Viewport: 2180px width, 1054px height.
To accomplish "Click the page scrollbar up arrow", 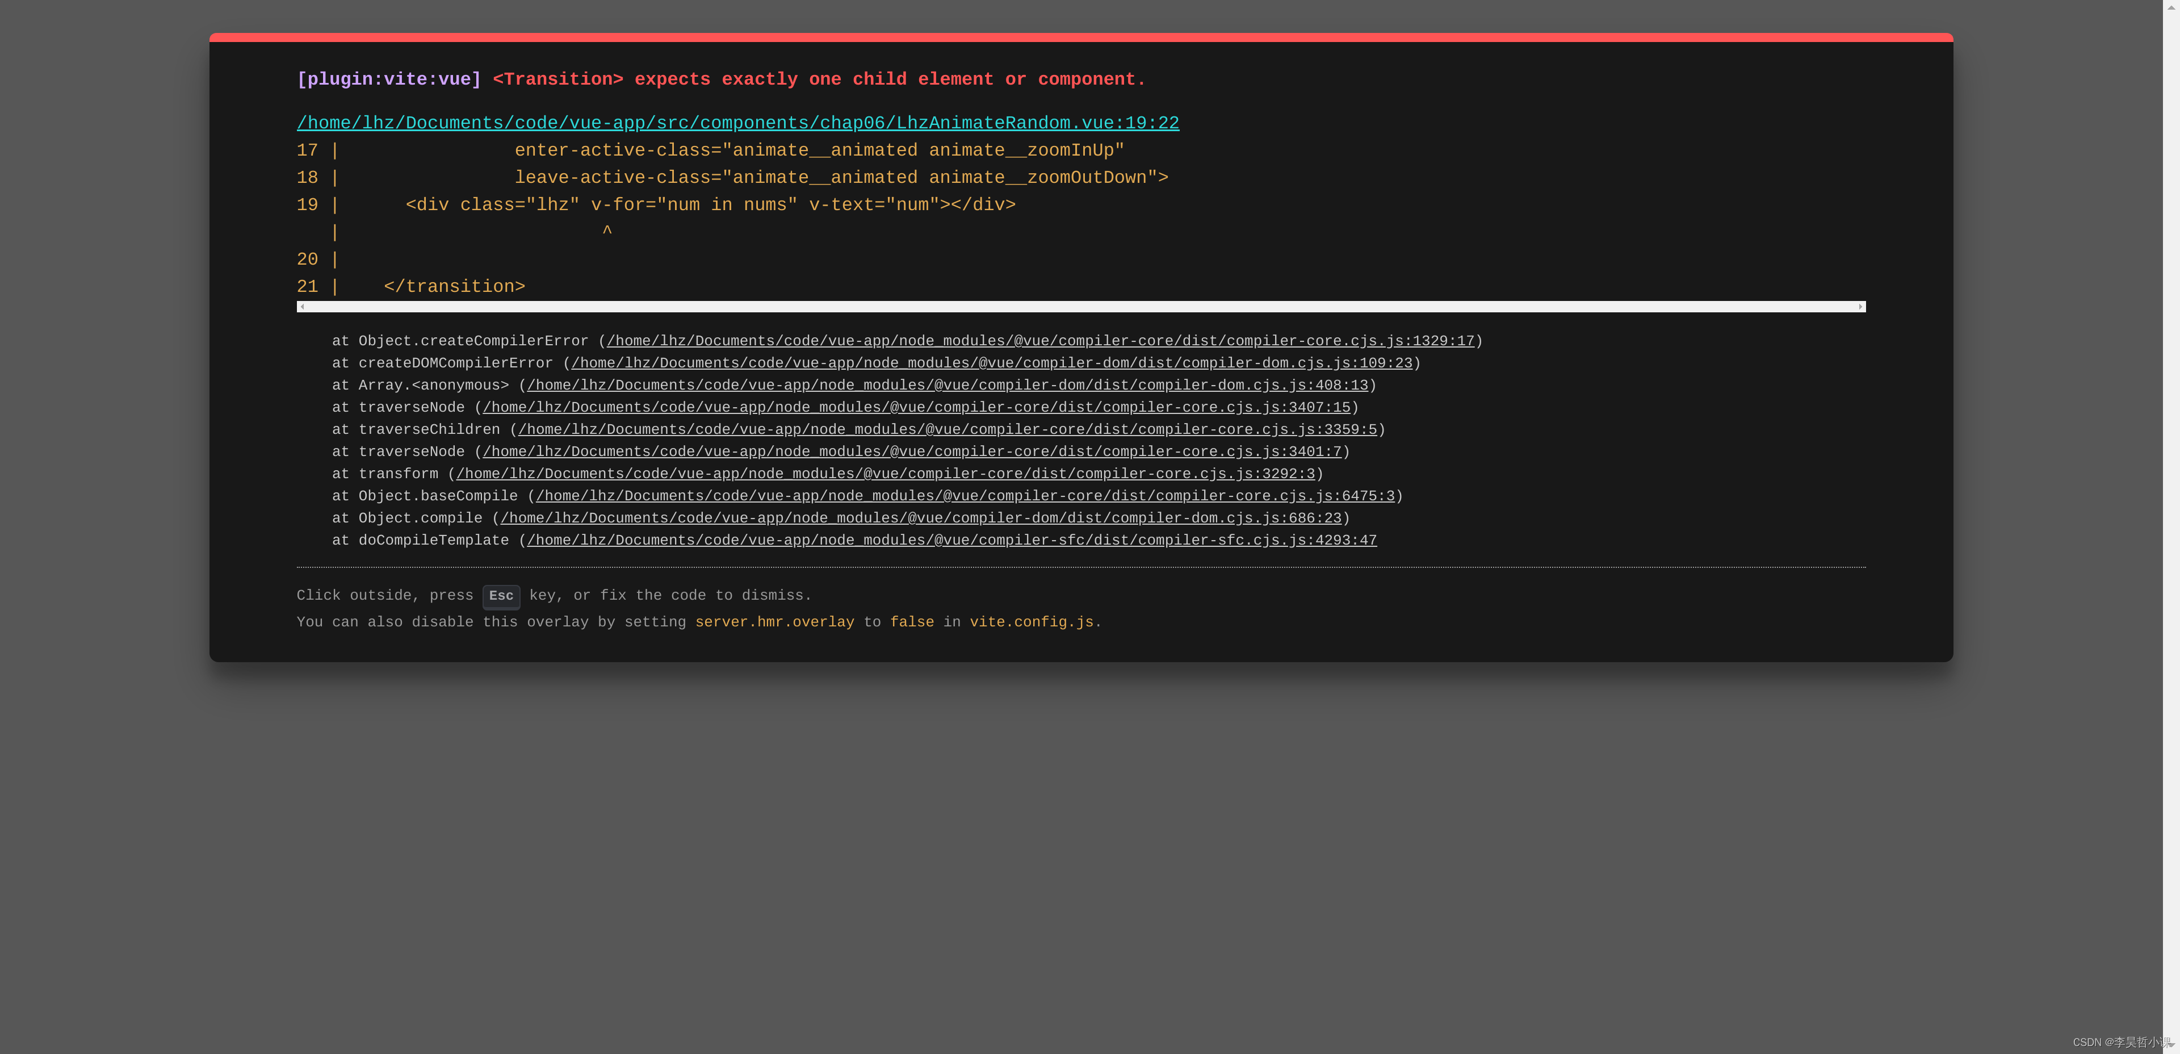I will pos(2171,7).
